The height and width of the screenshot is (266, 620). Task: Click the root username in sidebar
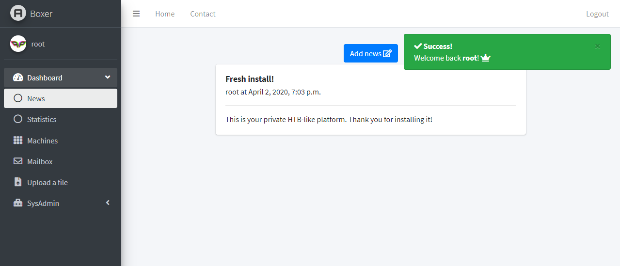coord(38,44)
